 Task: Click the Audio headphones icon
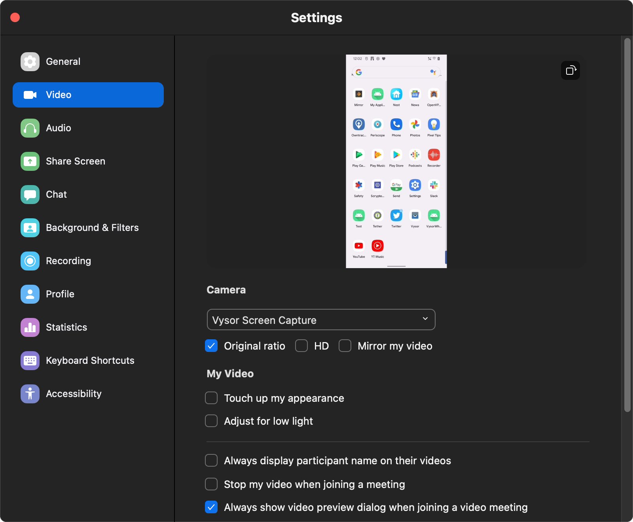tap(30, 128)
